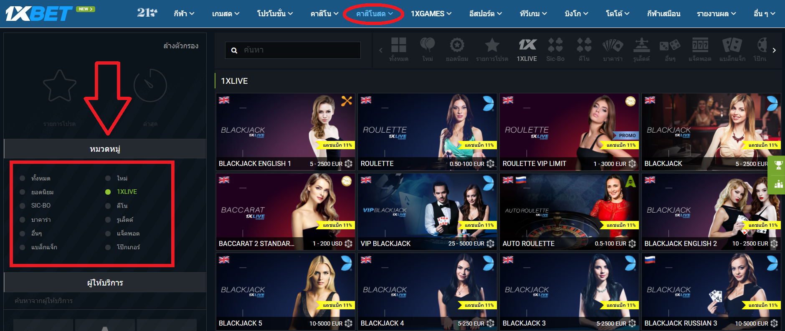Click the ล้างตัวกรอง clear filters link
The width and height of the screenshot is (785, 331).
181,46
